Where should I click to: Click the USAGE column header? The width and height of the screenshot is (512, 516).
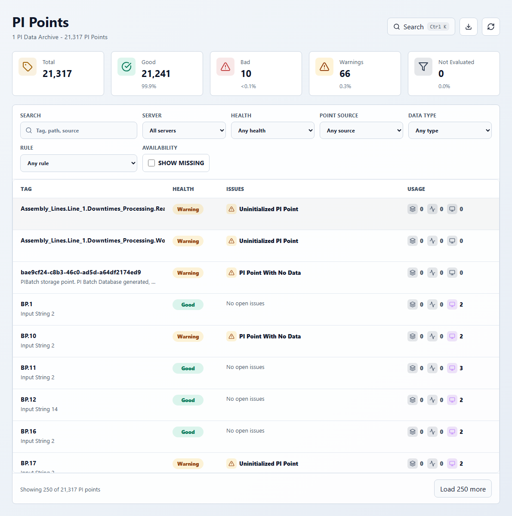coord(416,189)
